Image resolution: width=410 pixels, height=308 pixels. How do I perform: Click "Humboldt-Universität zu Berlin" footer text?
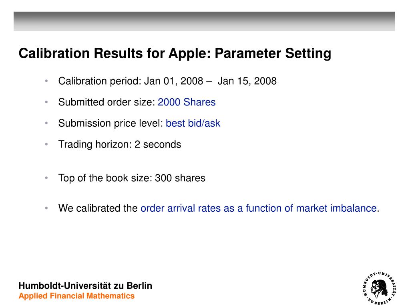(85, 286)
